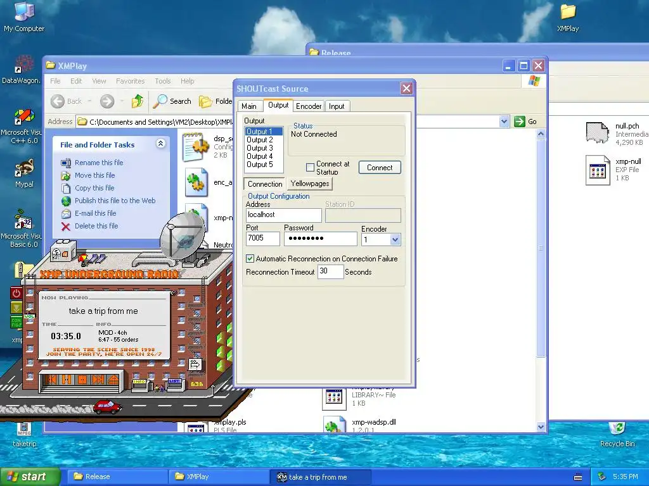Screen dimensions: 649x486
Task: Select the Connection sub-tab
Action: tap(265, 184)
